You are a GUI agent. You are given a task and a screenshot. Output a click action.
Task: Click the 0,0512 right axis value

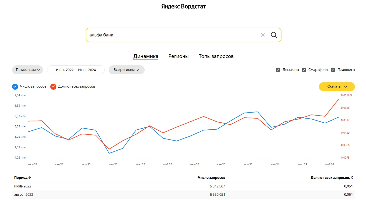pyautogui.click(x=345, y=120)
